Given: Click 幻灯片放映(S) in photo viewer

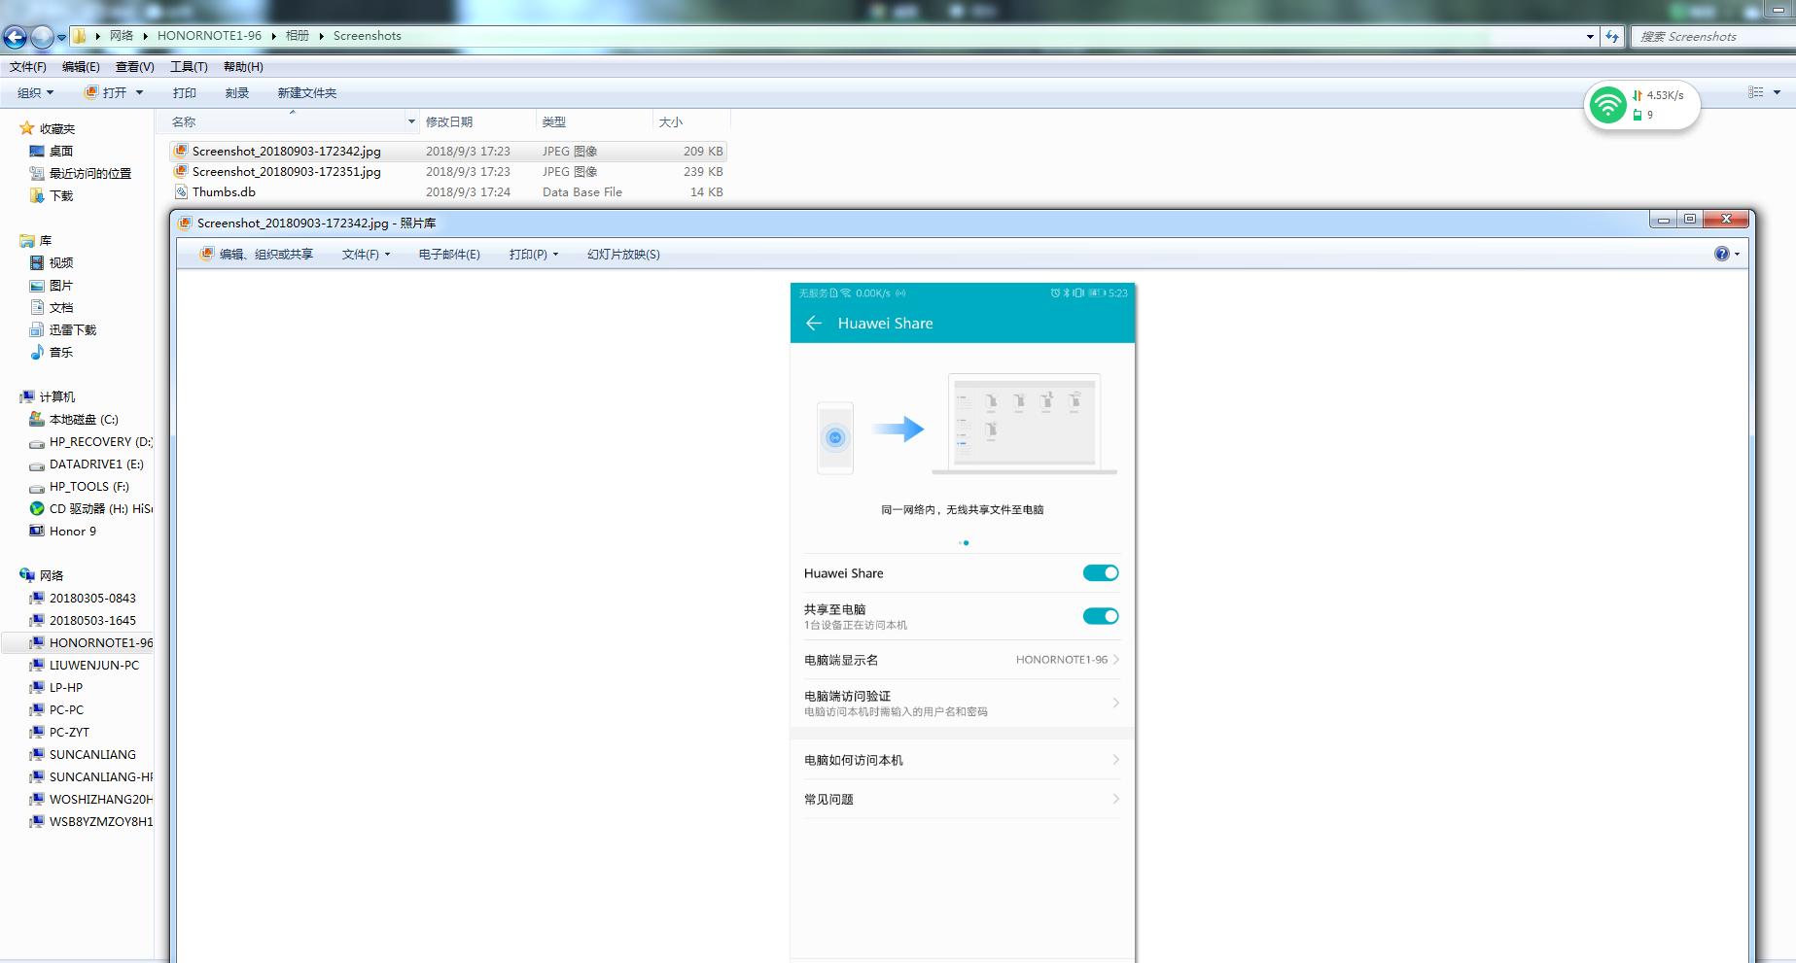Looking at the screenshot, I should (x=623, y=255).
